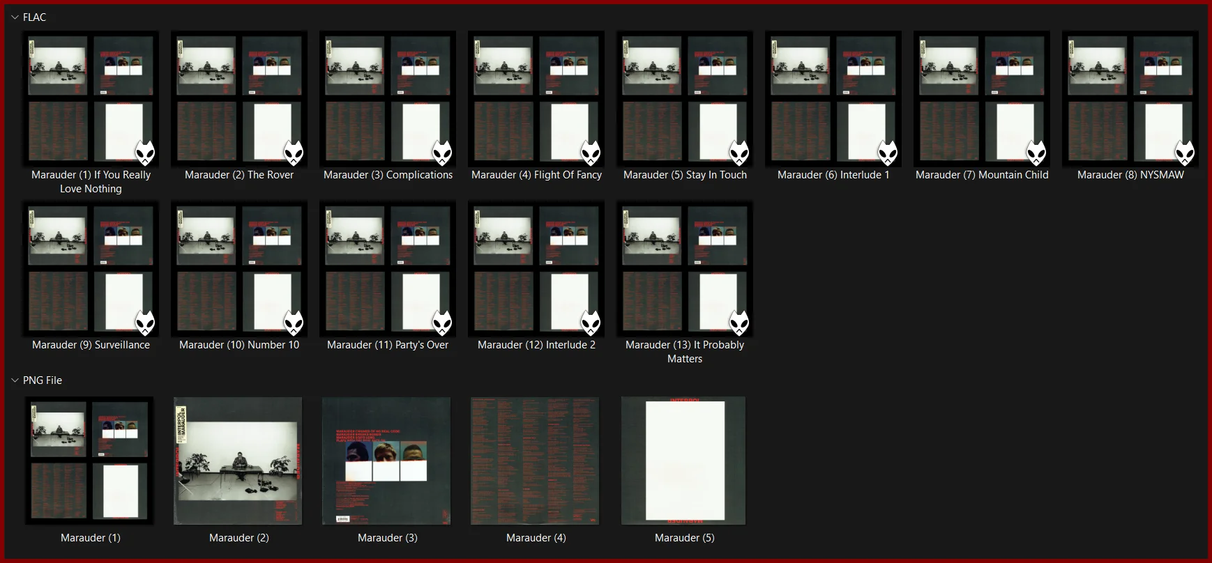
Task: Click foobar2000 badge on If You Really Love Nothing
Action: 145,153
